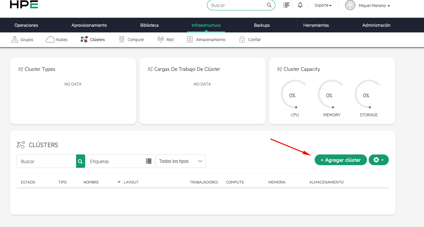The height and width of the screenshot is (227, 424).
Task: Click the Confiar padlock icon
Action: [x=242, y=39]
